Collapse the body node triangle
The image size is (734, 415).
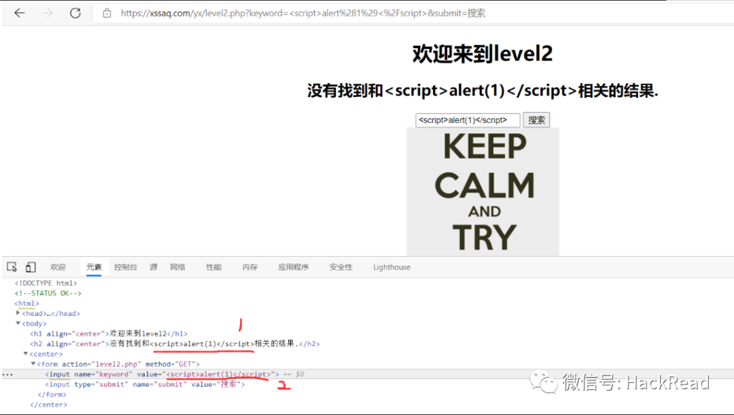point(18,323)
